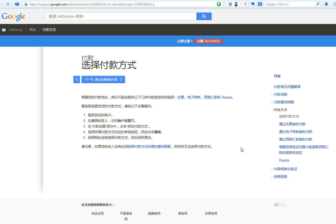The height and width of the screenshot is (224, 336).
Task: Open 通过西联汇款接收付款 in the sidebar
Action: pos(295,139)
